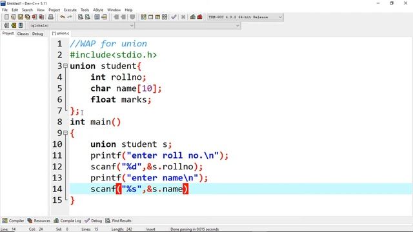
Task: Switch to the Project sidebar tab
Action: click(x=8, y=34)
